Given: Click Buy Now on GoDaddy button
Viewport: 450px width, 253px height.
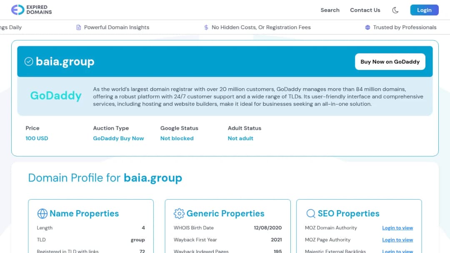Looking at the screenshot, I should pos(390,62).
